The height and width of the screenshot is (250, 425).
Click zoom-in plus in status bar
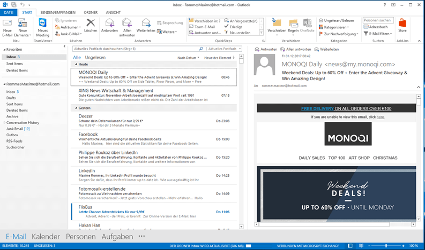click(x=404, y=246)
